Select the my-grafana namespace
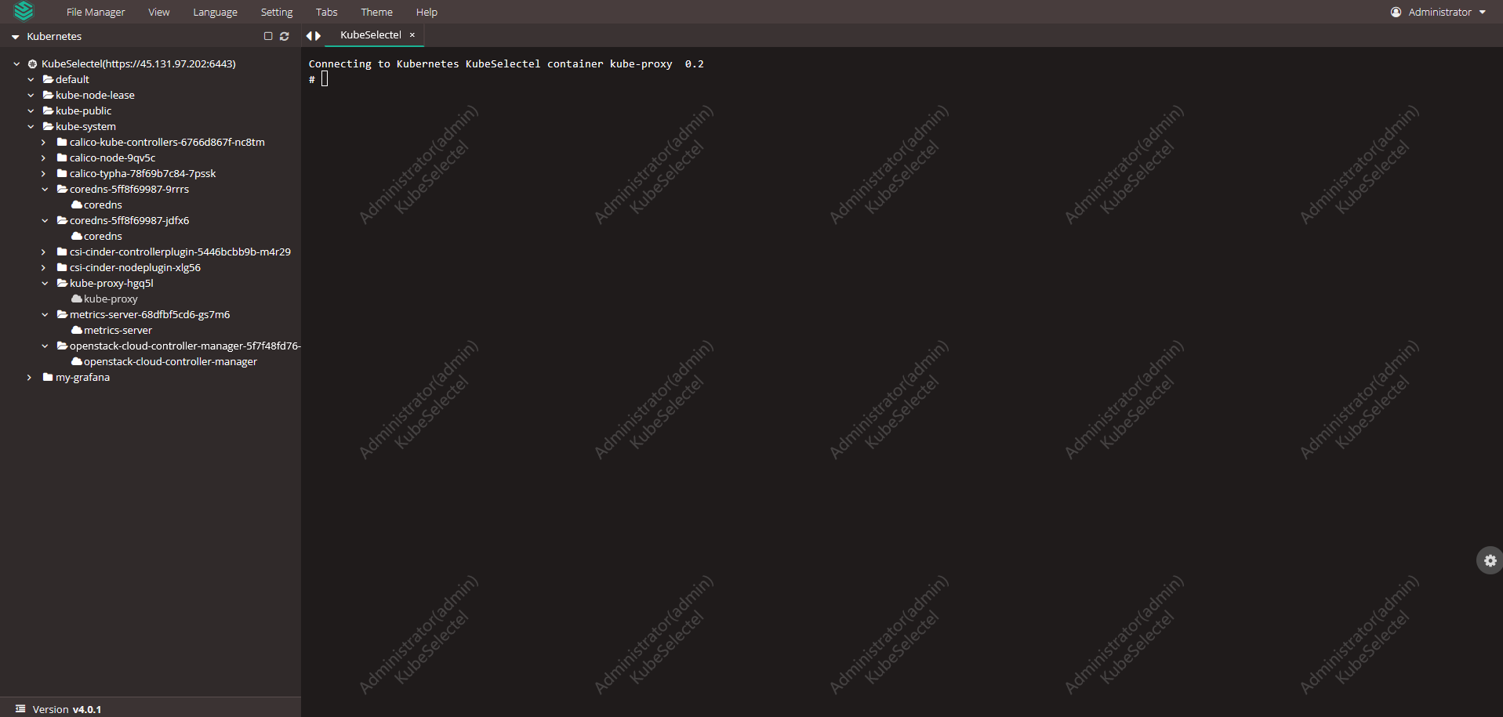Image resolution: width=1503 pixels, height=717 pixels. click(76, 377)
